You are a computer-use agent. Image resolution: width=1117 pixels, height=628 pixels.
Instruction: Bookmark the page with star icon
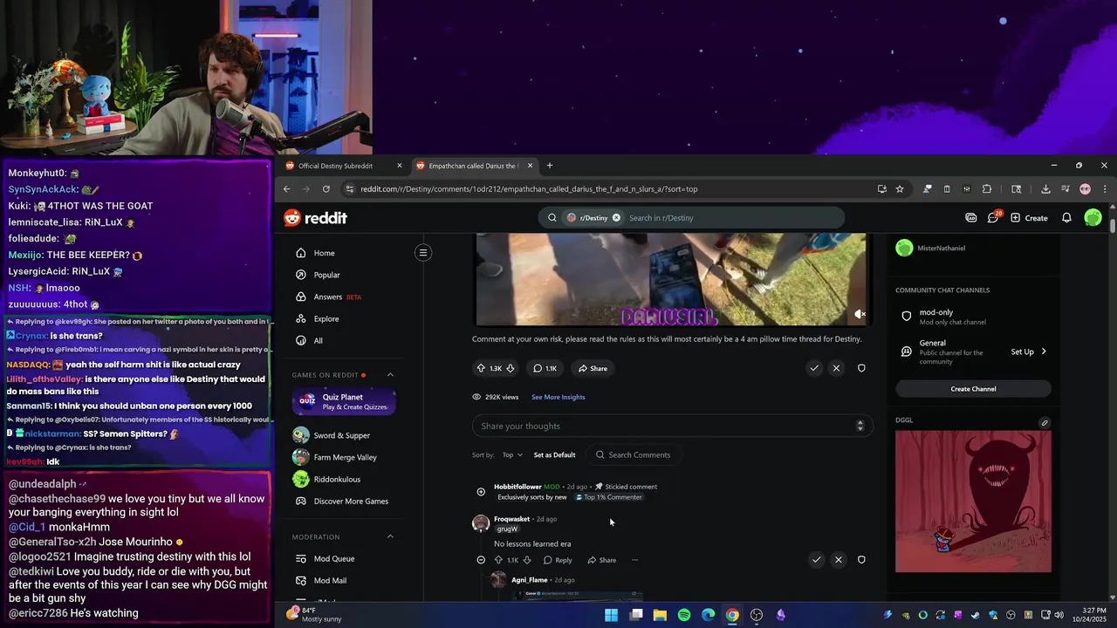(x=900, y=188)
